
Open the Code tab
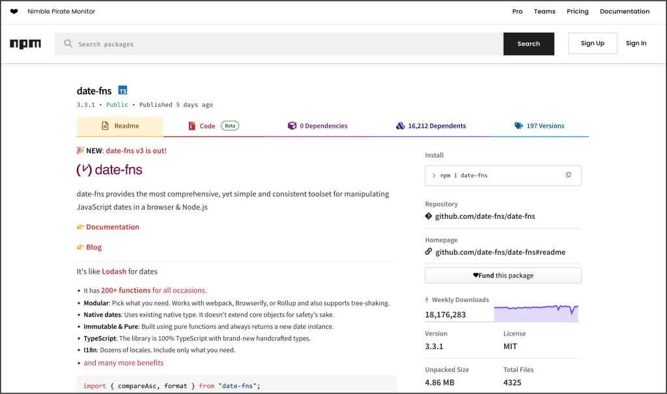click(214, 126)
